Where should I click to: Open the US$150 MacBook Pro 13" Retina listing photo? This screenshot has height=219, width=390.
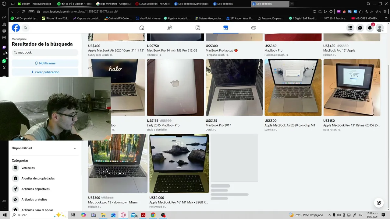[x=352, y=88]
